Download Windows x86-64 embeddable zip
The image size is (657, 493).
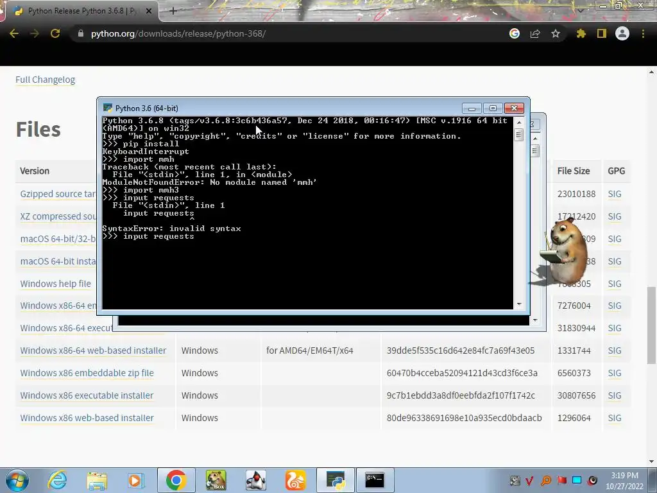[x=58, y=306]
